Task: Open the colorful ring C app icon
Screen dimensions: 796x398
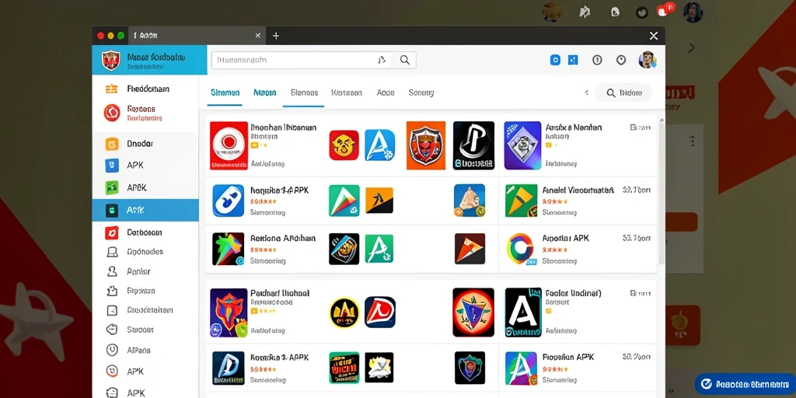Action: [x=522, y=249]
